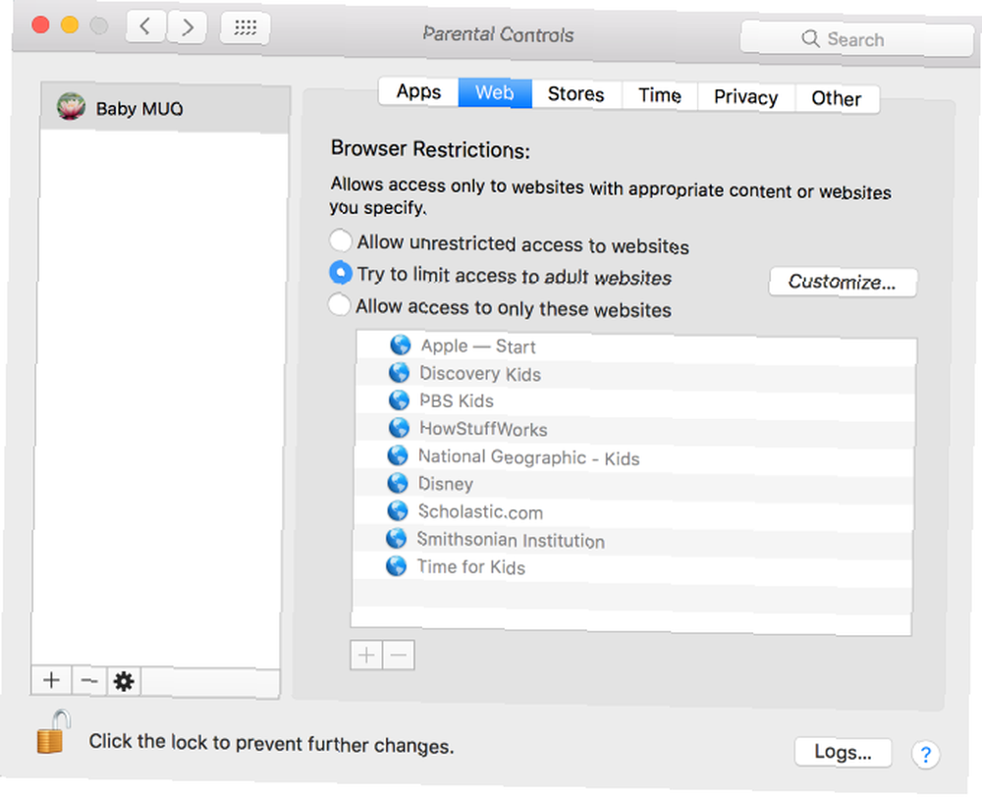Add a website with the plus button

366,655
